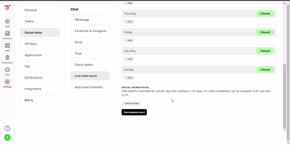Screen dimensions: 290x145
Task: Toggle Sunday's Closed status
Action: pos(265,69)
